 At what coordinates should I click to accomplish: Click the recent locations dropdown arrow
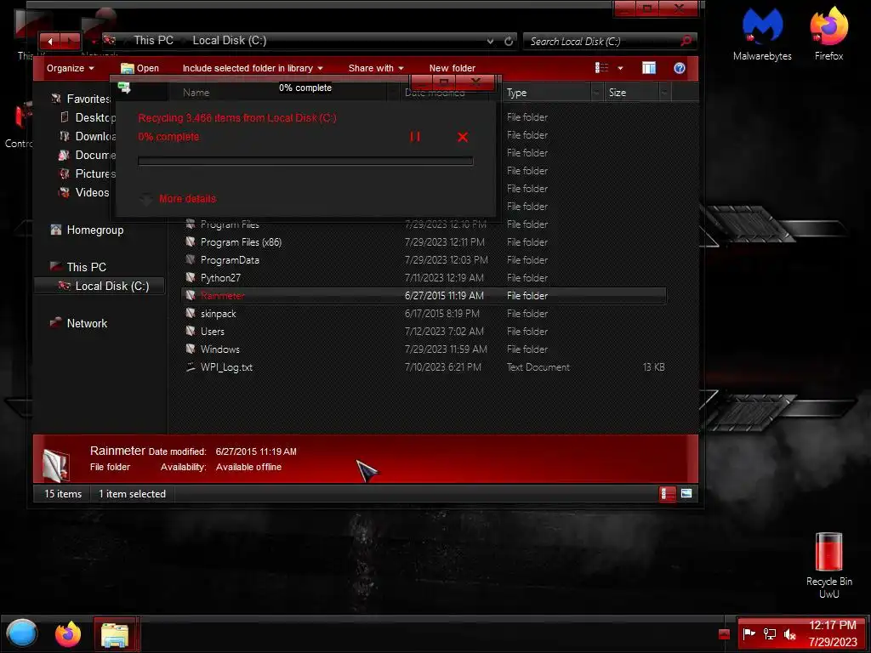tap(94, 41)
